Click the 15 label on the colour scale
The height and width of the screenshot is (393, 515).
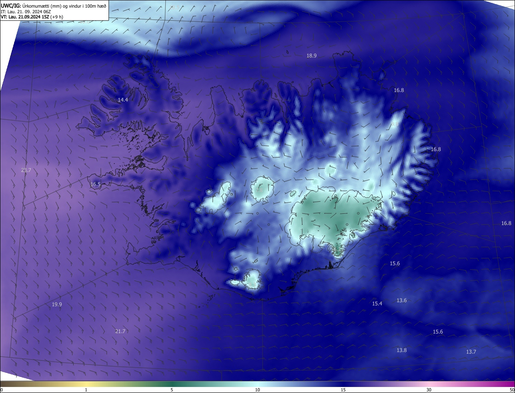click(x=343, y=390)
